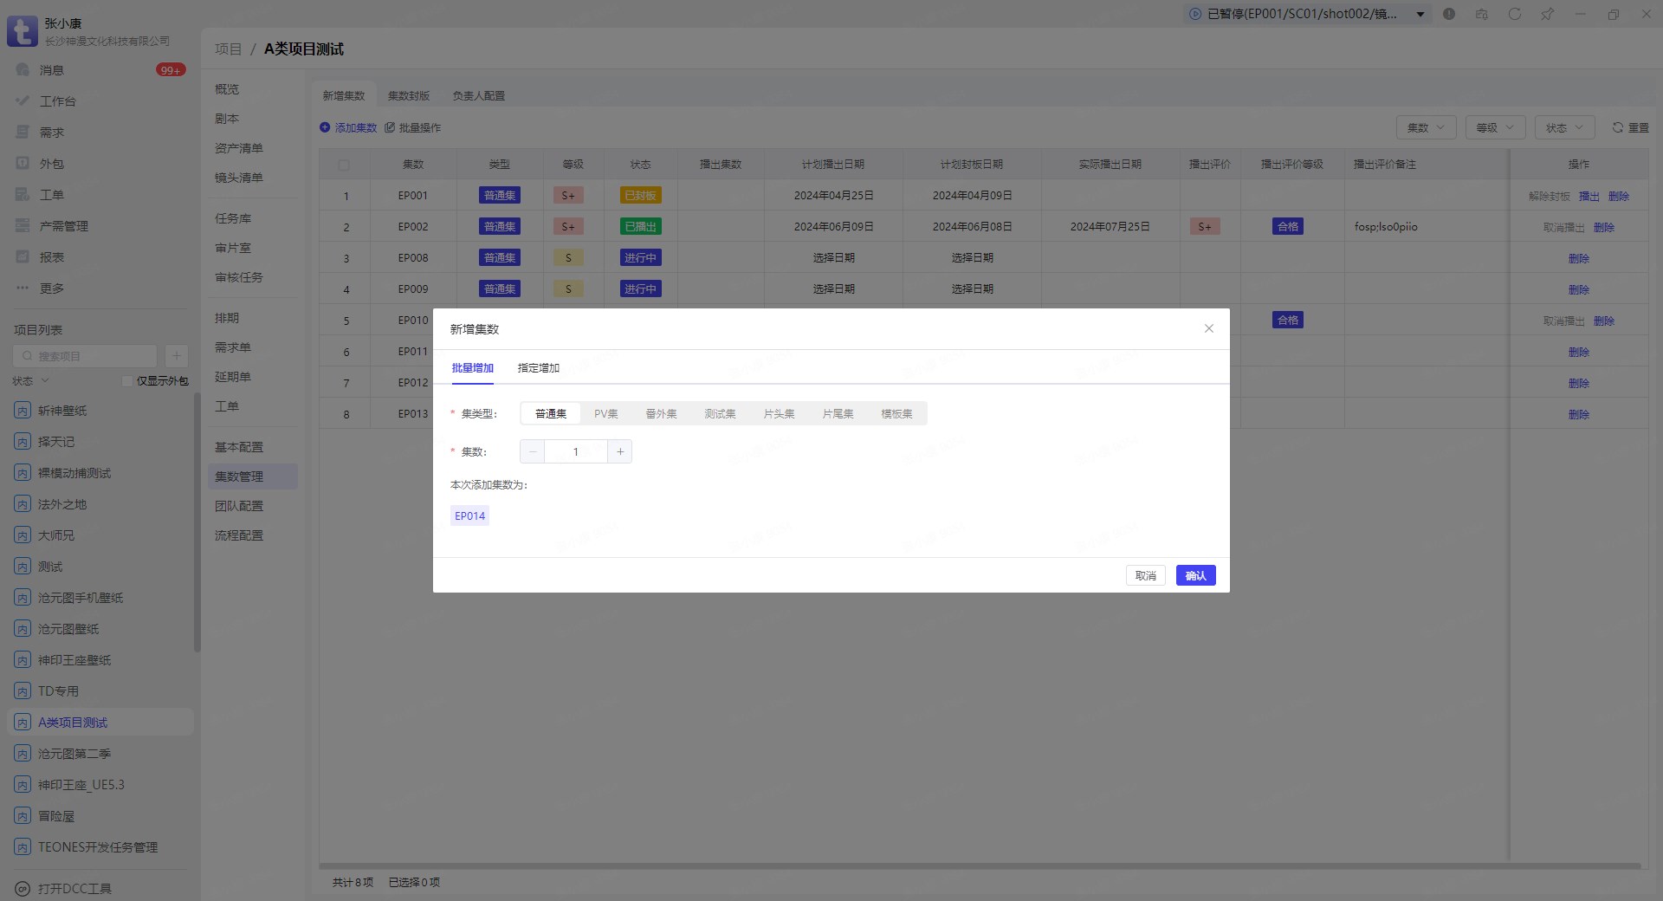Select the PV集 episode type
Viewport: 1663px width, 901px height.
tap(605, 414)
